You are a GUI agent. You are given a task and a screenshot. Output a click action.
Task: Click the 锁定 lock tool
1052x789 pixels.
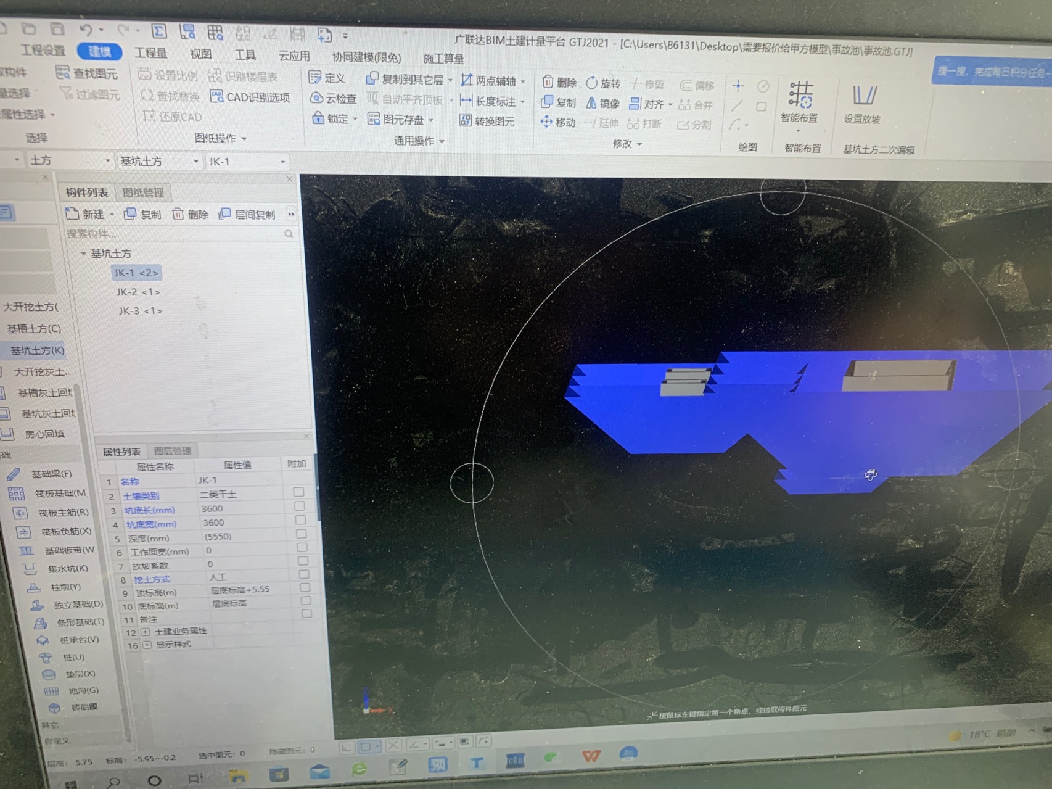[334, 118]
